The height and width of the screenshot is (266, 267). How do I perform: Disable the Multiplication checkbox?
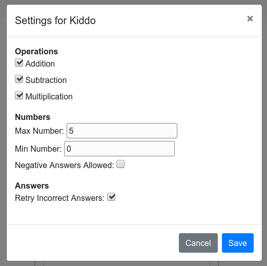coord(19,95)
